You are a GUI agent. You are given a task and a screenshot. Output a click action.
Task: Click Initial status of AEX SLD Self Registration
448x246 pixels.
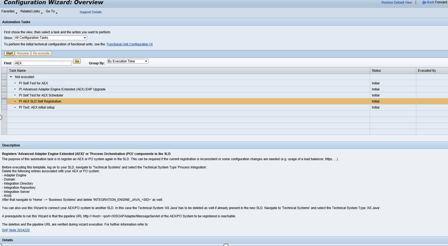tap(376, 101)
